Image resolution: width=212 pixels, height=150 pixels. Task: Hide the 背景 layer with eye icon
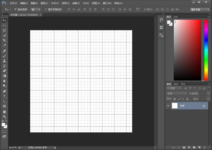pyautogui.click(x=168, y=106)
